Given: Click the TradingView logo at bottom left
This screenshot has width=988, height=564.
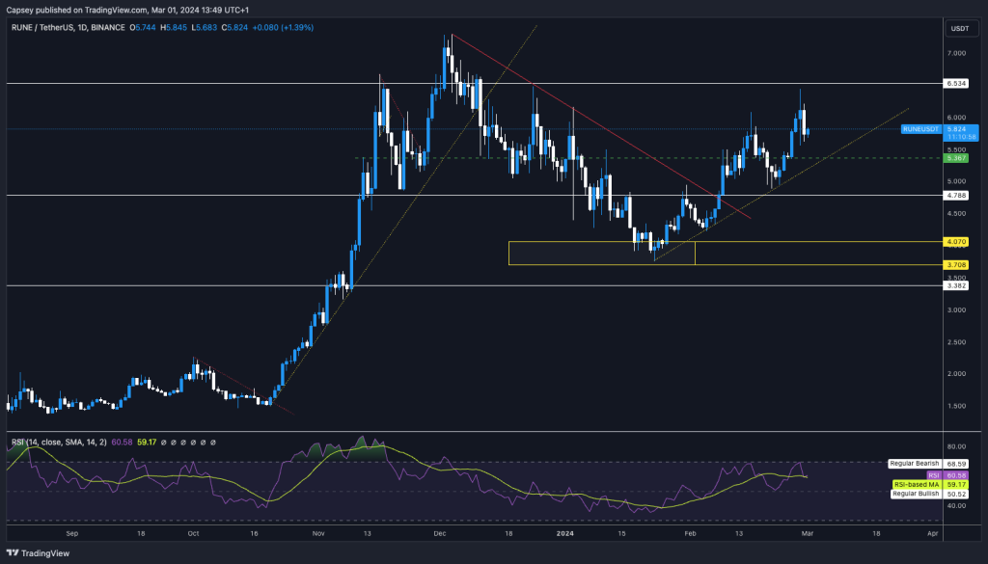Looking at the screenshot, I should point(38,553).
